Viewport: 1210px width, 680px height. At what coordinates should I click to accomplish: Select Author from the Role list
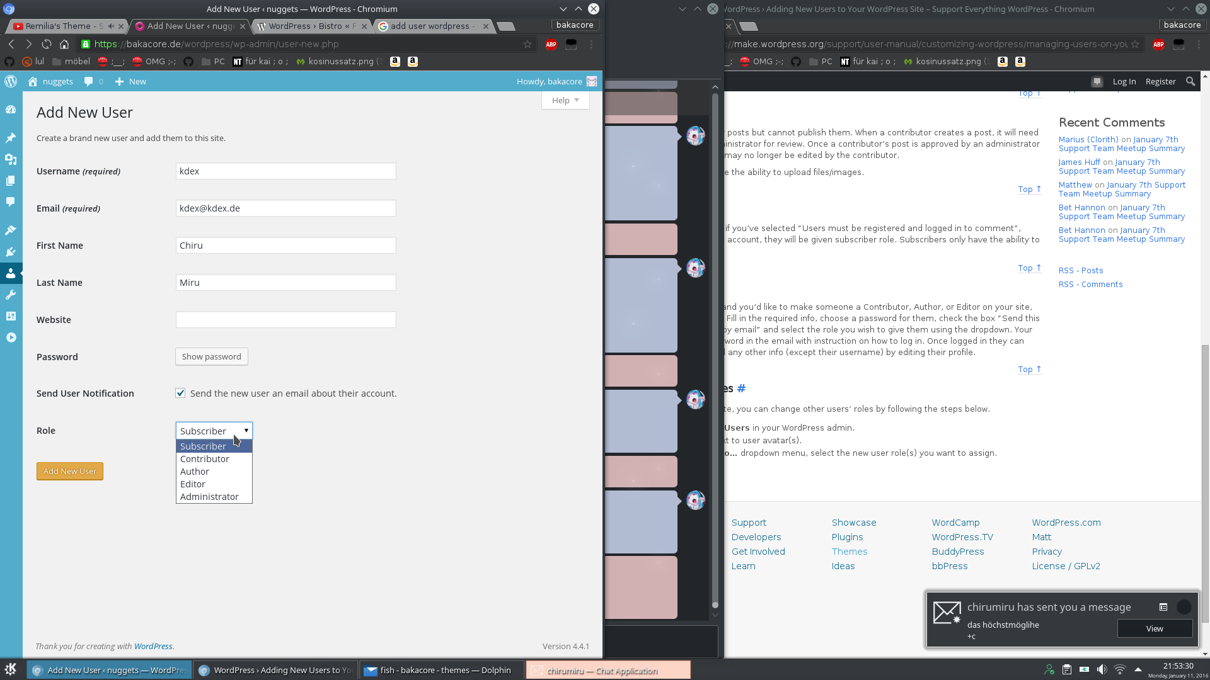click(x=214, y=472)
